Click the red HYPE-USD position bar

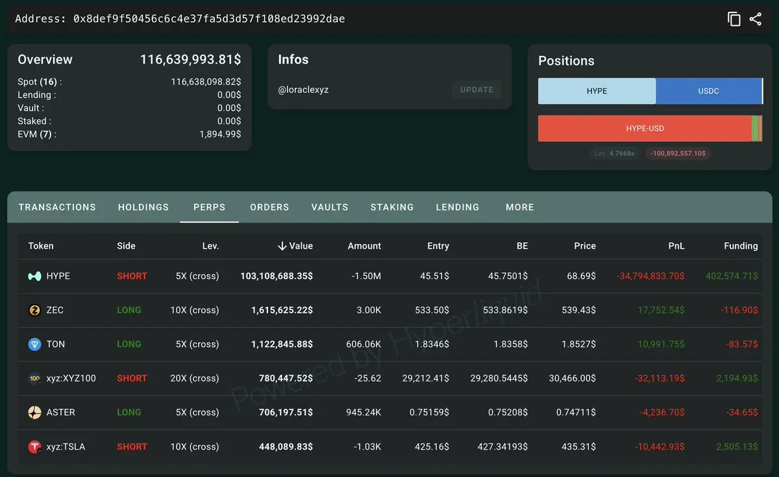pos(645,128)
